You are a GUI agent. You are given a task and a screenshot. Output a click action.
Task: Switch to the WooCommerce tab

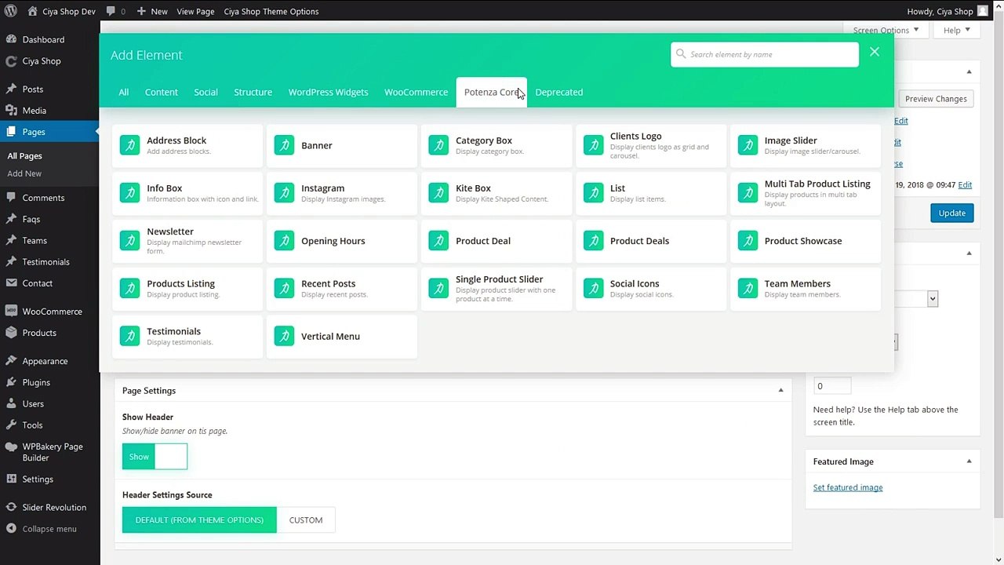click(x=416, y=92)
